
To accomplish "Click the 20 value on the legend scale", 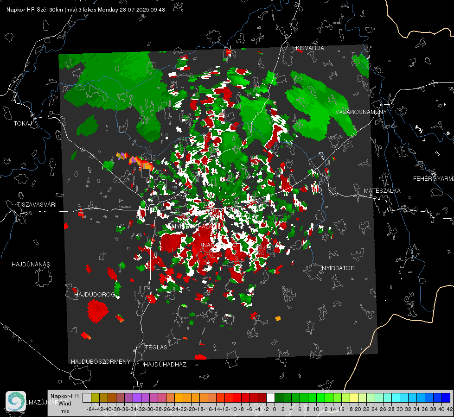I will click(x=358, y=409).
